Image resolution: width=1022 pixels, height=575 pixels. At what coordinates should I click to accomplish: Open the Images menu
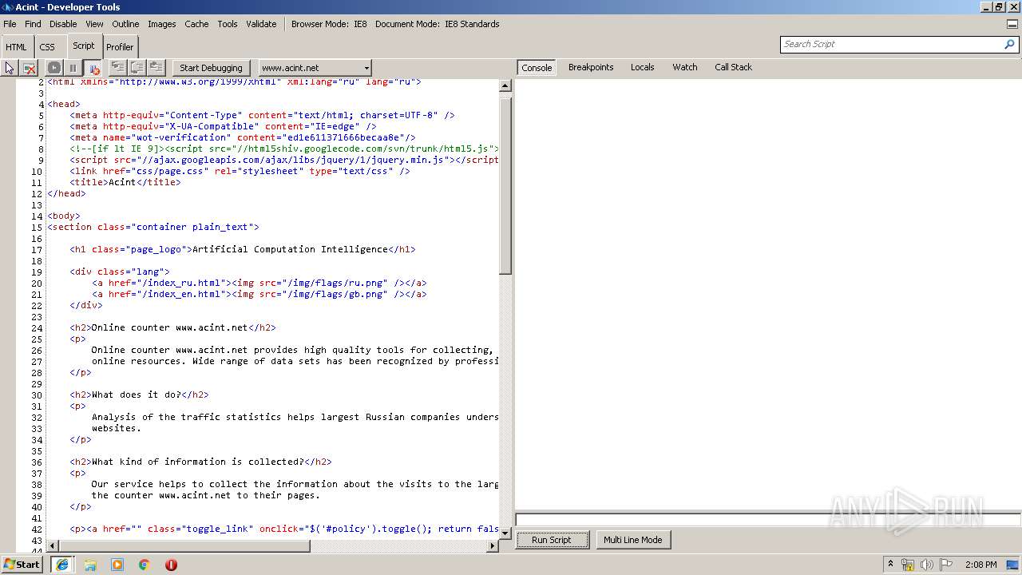[x=161, y=24]
